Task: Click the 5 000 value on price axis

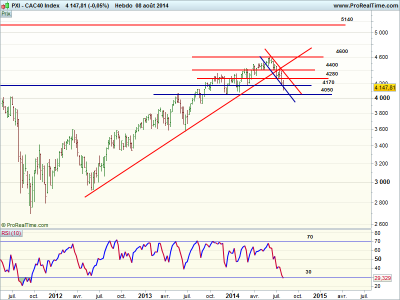Action: pos(381,32)
